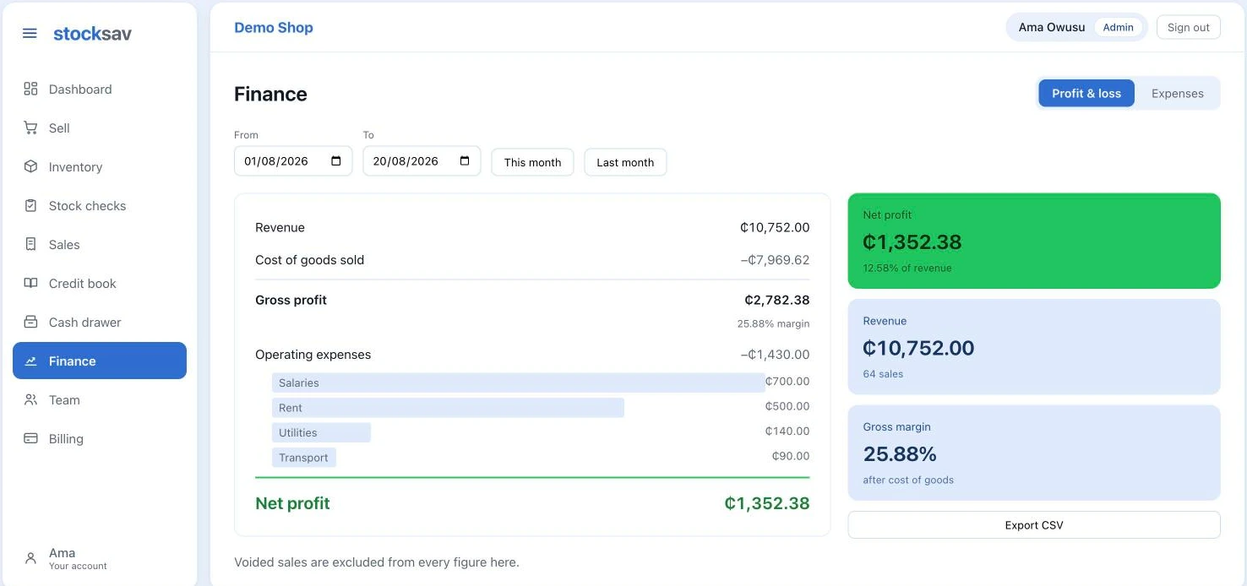Open the Cash drawer section
The height and width of the screenshot is (586, 1247).
(x=100, y=322)
